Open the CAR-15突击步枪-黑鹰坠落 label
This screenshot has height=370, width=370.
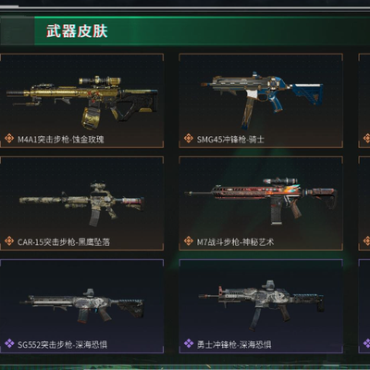64,242
